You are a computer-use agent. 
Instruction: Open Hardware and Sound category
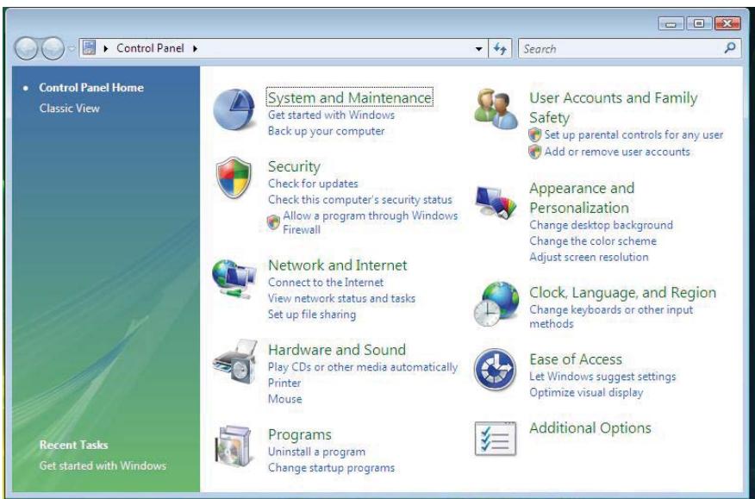337,350
